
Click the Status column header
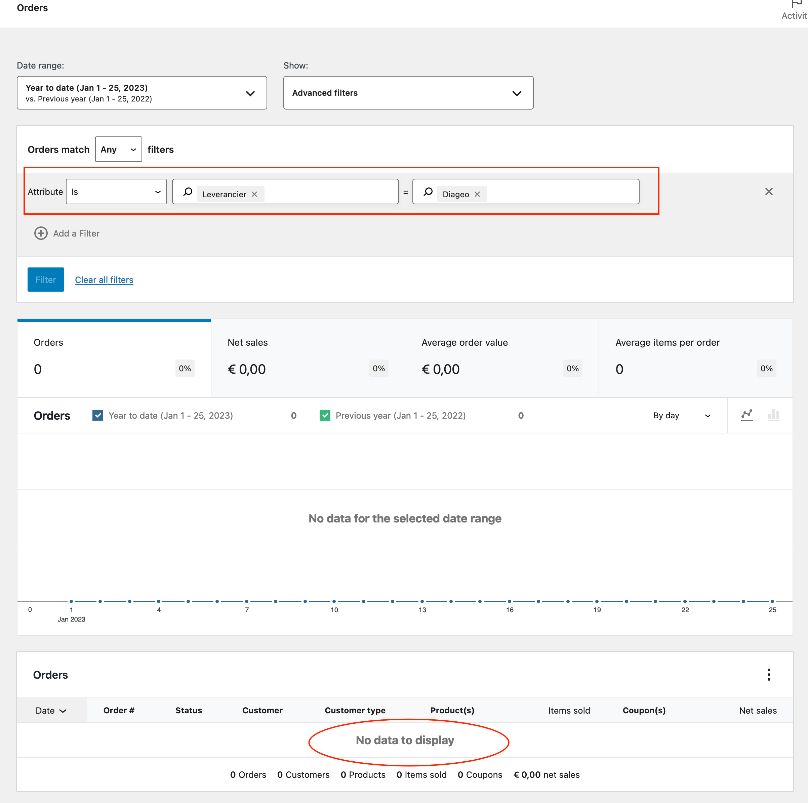tap(189, 711)
